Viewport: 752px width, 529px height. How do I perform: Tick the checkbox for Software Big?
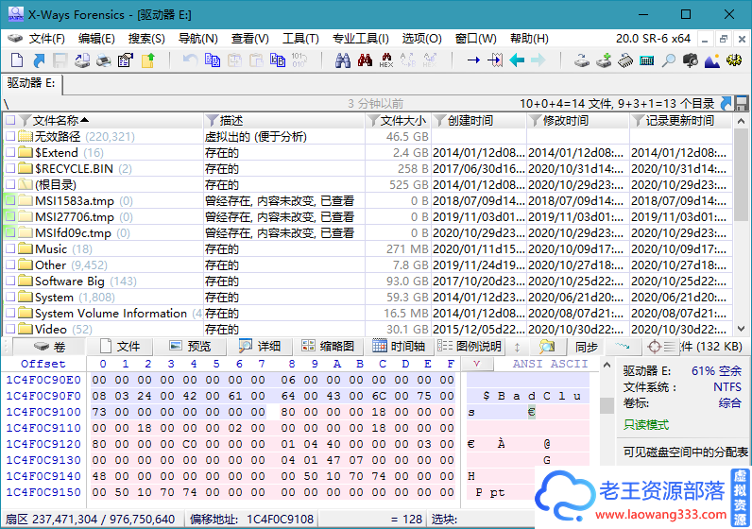click(10, 282)
